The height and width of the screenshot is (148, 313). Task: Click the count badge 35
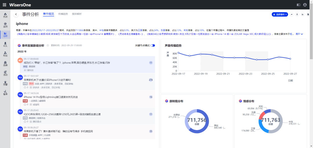click(x=151, y=131)
